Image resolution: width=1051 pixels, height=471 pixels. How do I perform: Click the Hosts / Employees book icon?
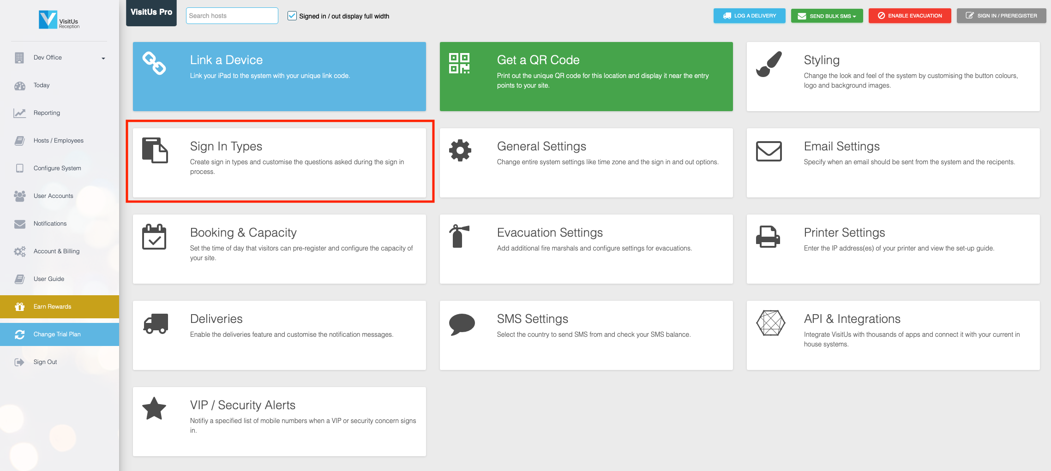click(19, 140)
